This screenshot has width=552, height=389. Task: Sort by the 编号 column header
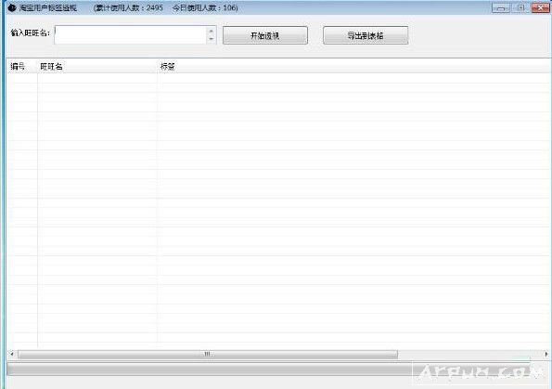[22, 66]
